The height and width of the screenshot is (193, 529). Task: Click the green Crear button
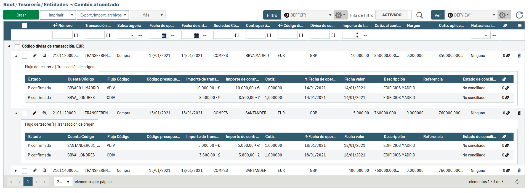[21, 15]
